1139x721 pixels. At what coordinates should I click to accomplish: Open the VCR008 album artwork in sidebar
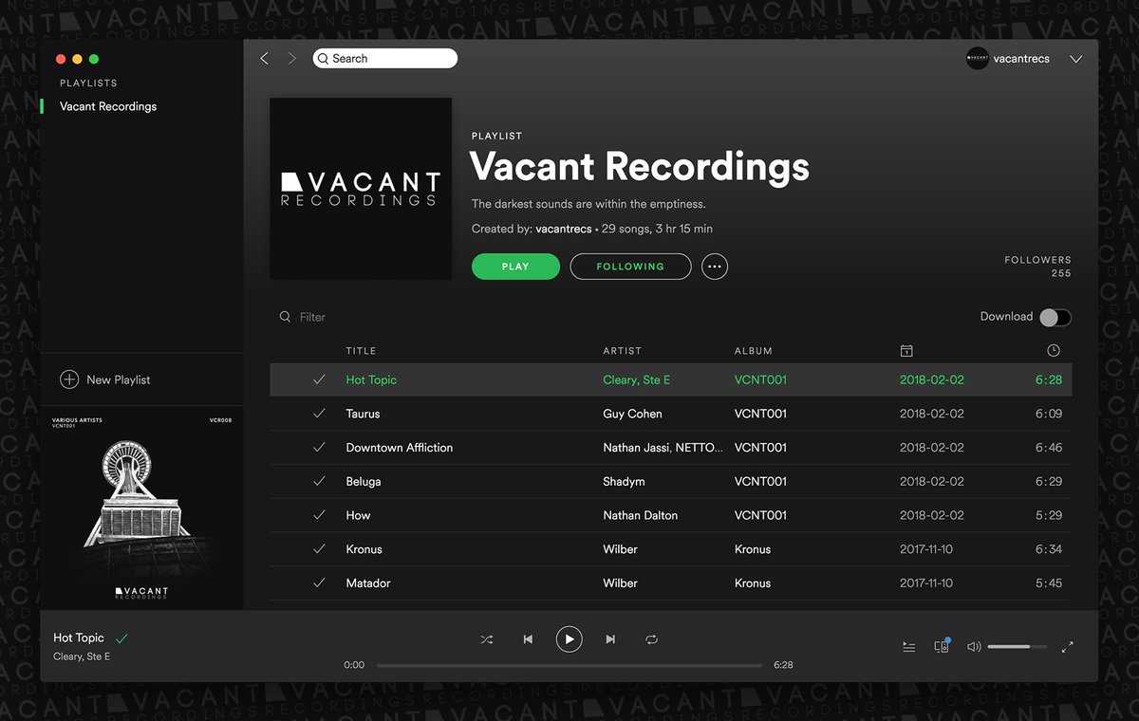pyautogui.click(x=140, y=508)
